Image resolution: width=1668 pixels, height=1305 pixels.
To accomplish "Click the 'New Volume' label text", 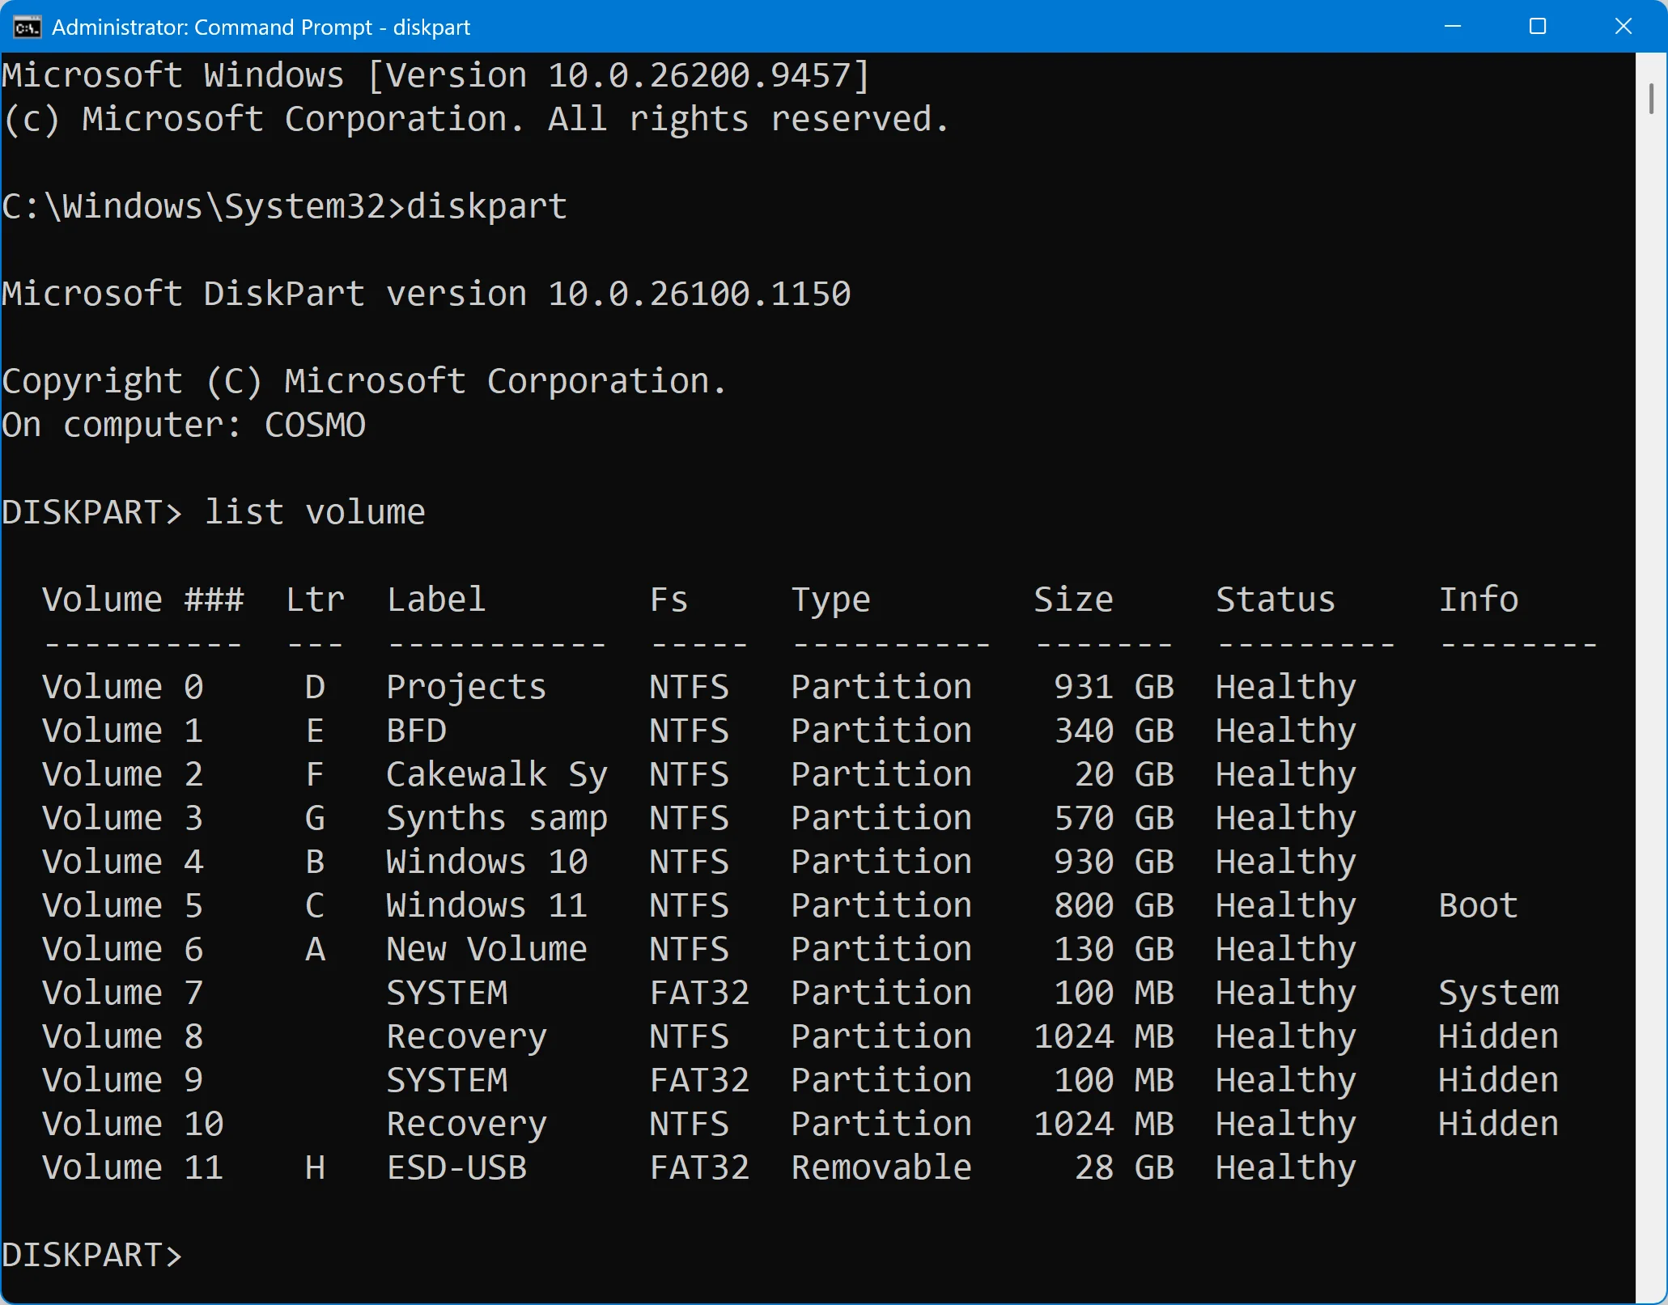I will tap(486, 949).
